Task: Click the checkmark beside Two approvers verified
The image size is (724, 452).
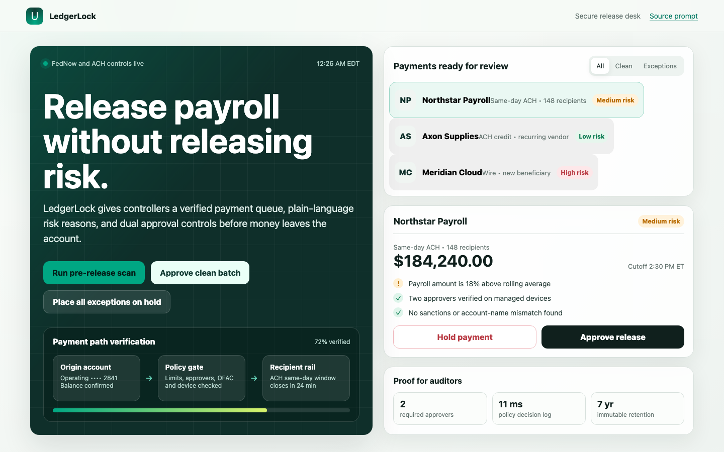Action: [398, 298]
